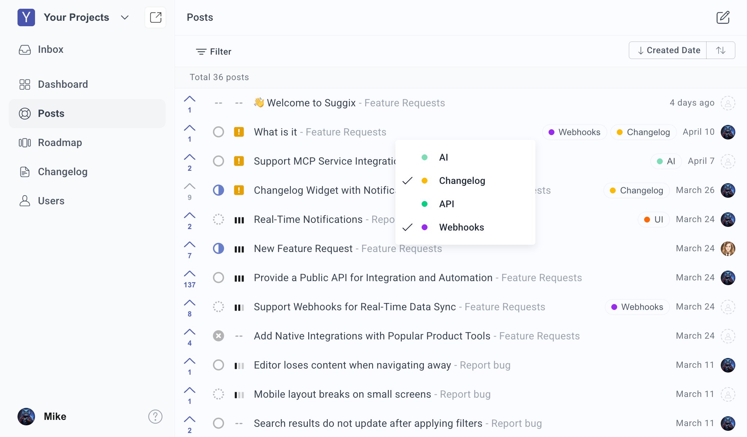The height and width of the screenshot is (437, 747).
Task: Upvote Add Native Integrations post
Action: (190, 337)
